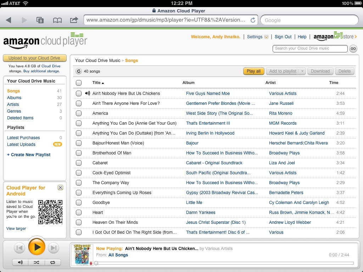
Task: Click the now-playing speaker icon on first song
Action: 87,93
